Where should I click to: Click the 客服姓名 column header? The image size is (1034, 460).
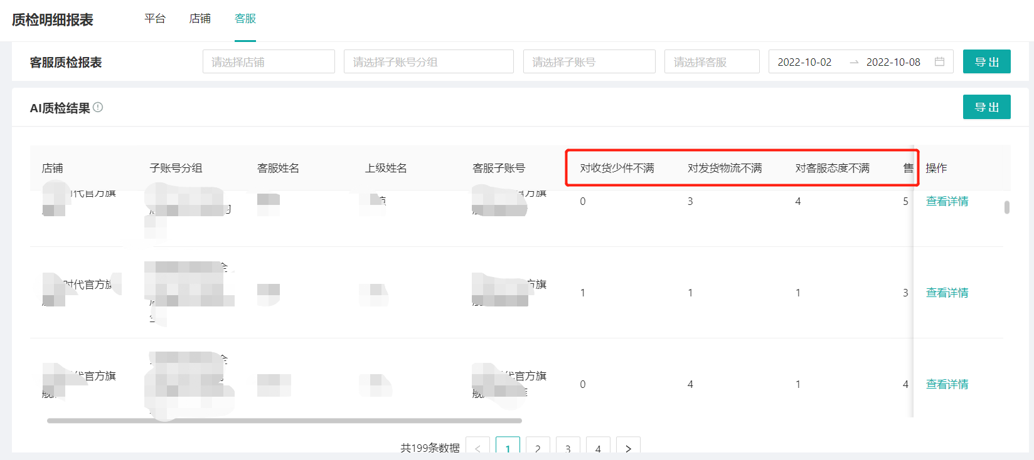(278, 168)
